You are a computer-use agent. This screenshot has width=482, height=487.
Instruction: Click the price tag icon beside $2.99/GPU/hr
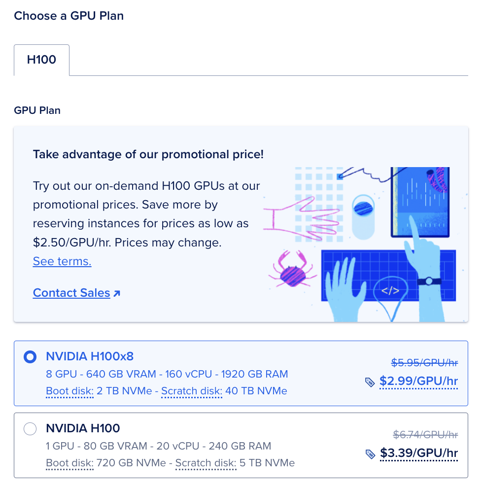[371, 382]
